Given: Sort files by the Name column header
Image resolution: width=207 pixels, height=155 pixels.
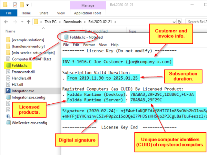Looking at the screenshot, I should click(10, 31).
